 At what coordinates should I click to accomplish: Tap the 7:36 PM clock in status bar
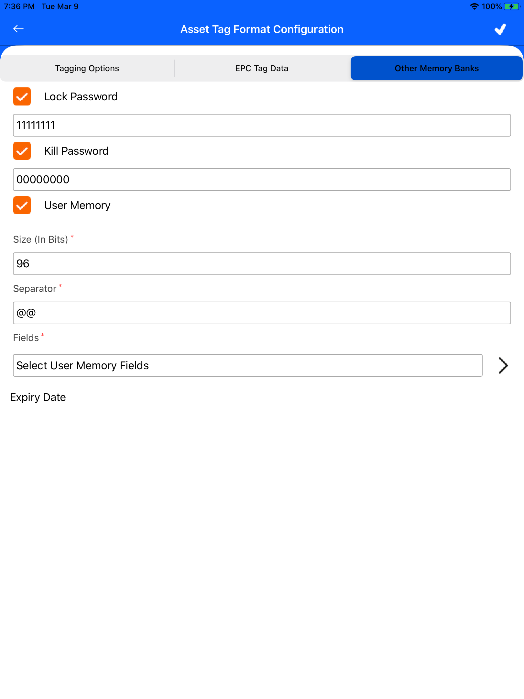[19, 6]
